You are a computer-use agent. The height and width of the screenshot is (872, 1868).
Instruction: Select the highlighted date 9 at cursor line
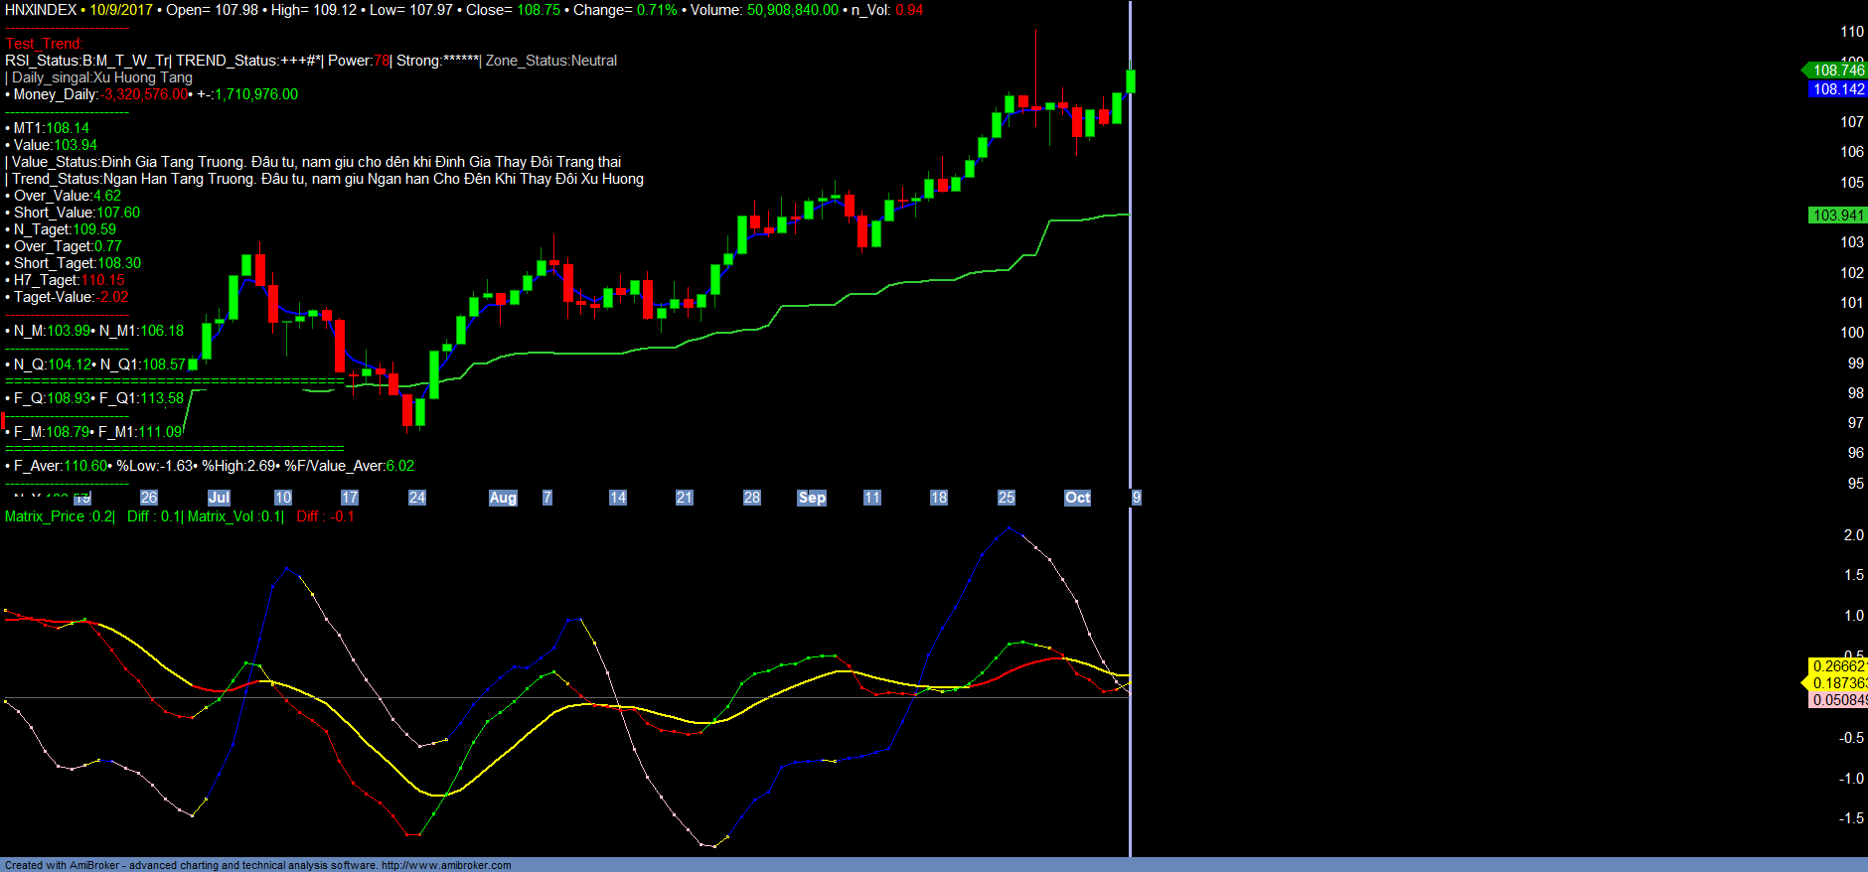click(1136, 498)
